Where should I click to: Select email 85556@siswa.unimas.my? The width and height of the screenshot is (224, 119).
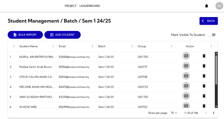tap(74, 67)
